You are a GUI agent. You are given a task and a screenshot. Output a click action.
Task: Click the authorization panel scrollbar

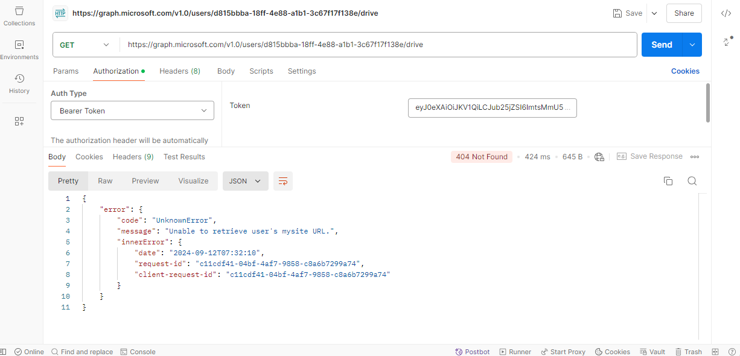click(708, 103)
